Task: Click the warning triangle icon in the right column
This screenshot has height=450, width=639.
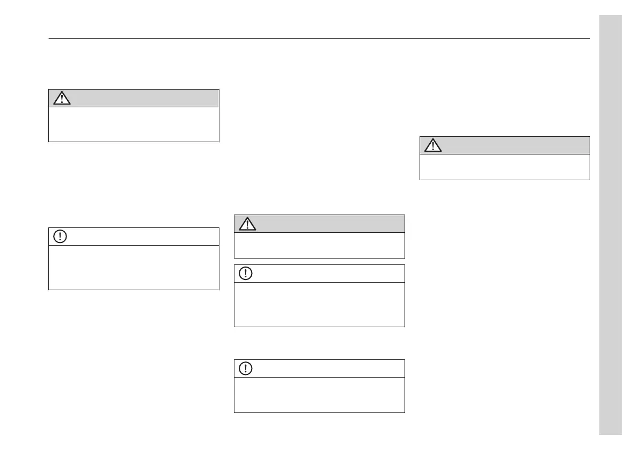Action: [x=432, y=146]
